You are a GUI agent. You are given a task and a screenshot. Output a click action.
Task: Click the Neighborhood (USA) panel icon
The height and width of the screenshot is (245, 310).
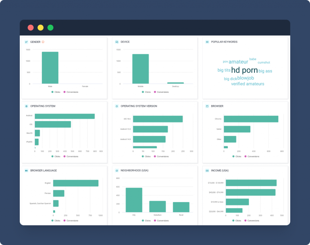[117, 170]
